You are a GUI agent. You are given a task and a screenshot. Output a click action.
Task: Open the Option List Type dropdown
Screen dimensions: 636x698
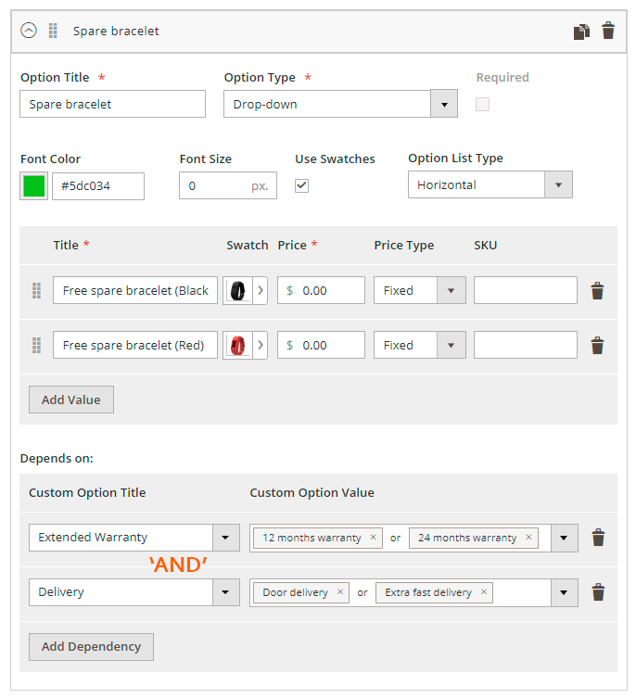click(557, 184)
